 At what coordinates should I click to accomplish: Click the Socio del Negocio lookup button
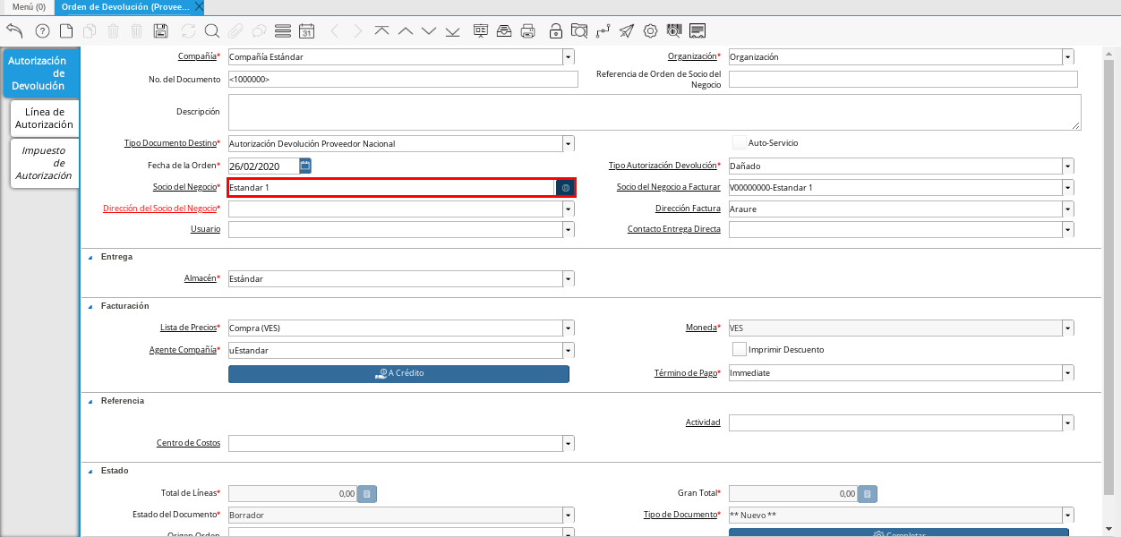pos(566,188)
